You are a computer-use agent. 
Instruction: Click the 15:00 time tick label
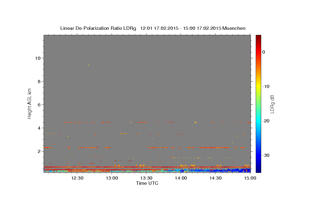[x=250, y=178]
